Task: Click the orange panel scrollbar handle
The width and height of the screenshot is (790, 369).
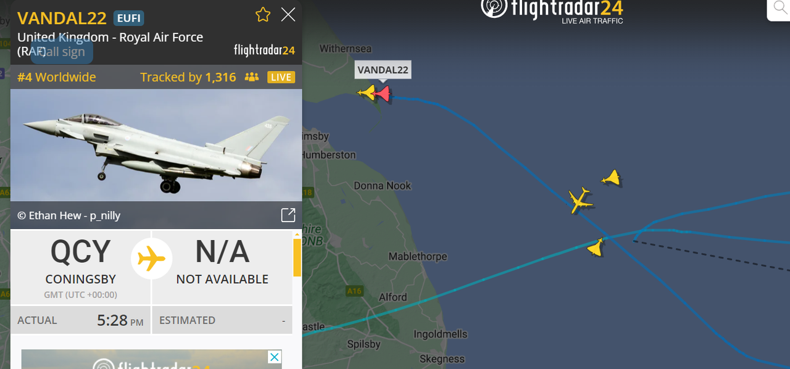Action: click(297, 257)
